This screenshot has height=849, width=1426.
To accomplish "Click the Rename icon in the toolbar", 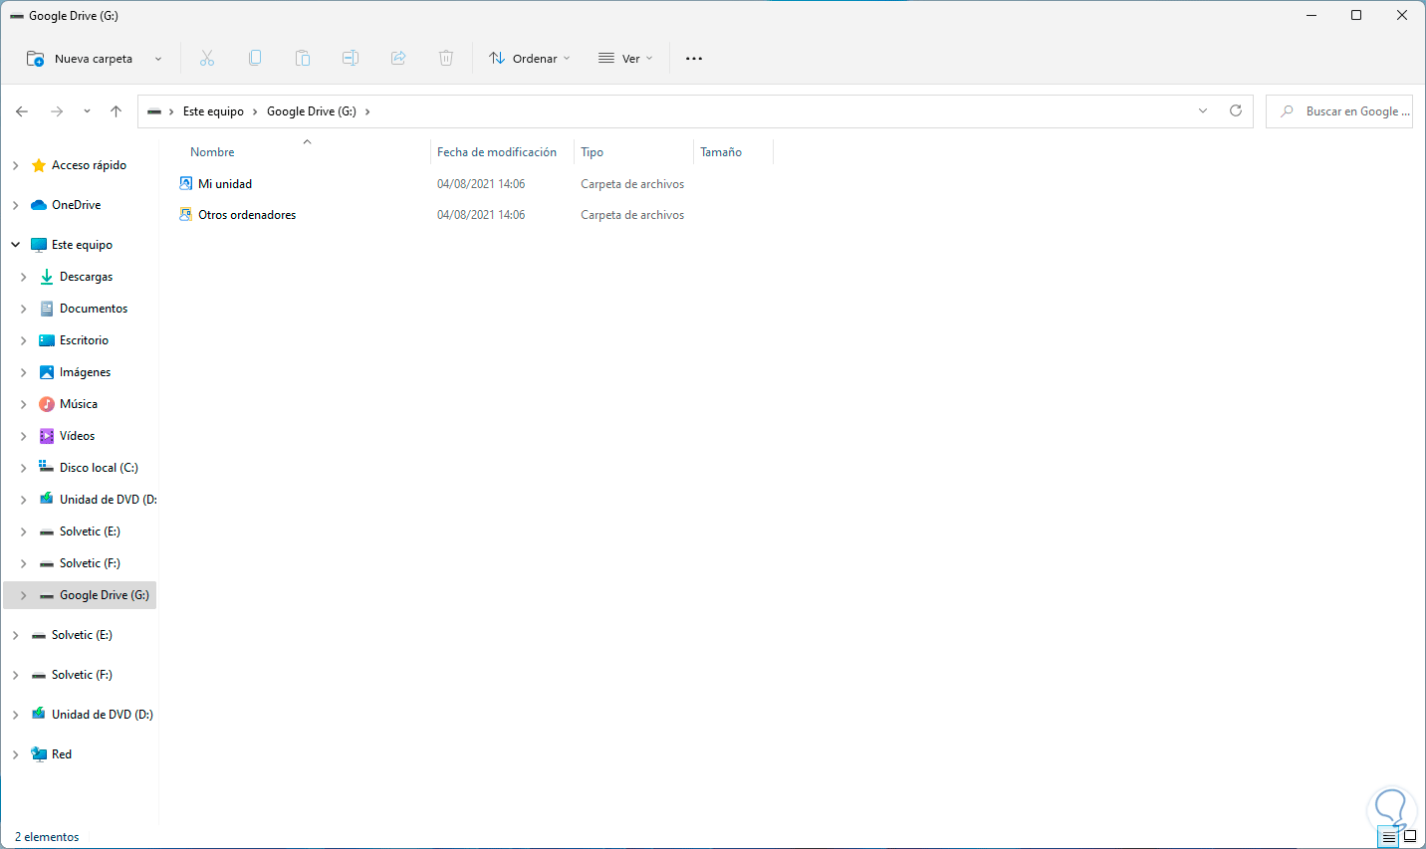I will click(351, 59).
